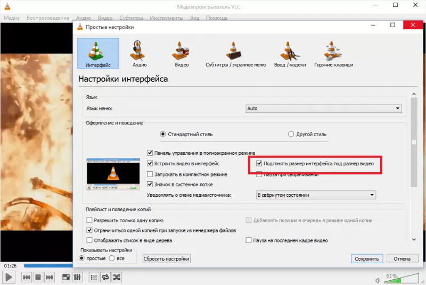Viewport: 426px width, 285px height.
Task: Enable Разрешить только одну копию checkbox
Action: point(89,220)
